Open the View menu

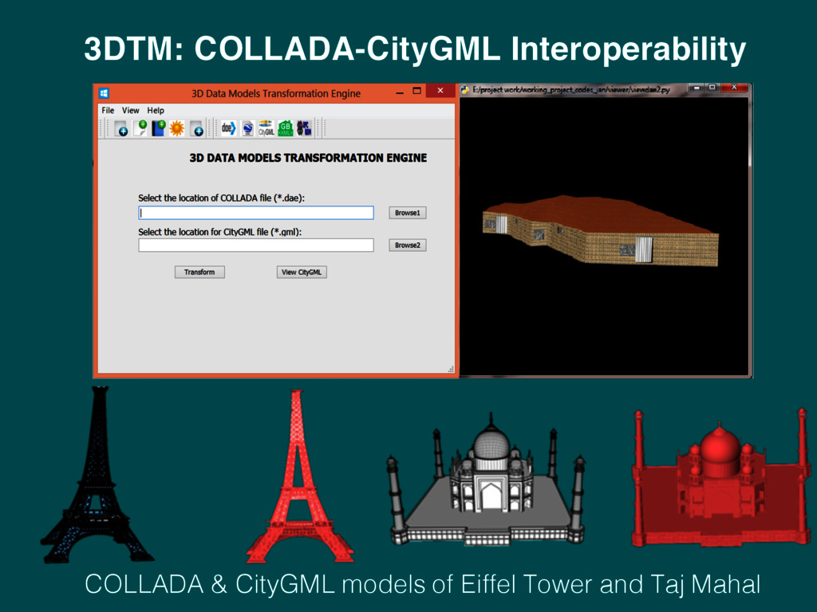point(130,110)
